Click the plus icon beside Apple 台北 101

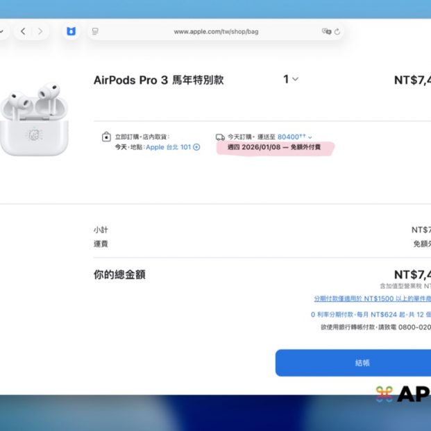click(196, 147)
